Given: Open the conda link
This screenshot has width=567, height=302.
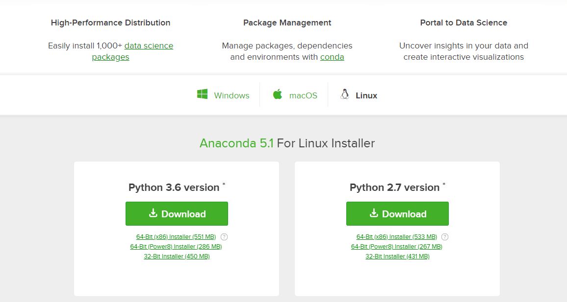Looking at the screenshot, I should [x=332, y=57].
